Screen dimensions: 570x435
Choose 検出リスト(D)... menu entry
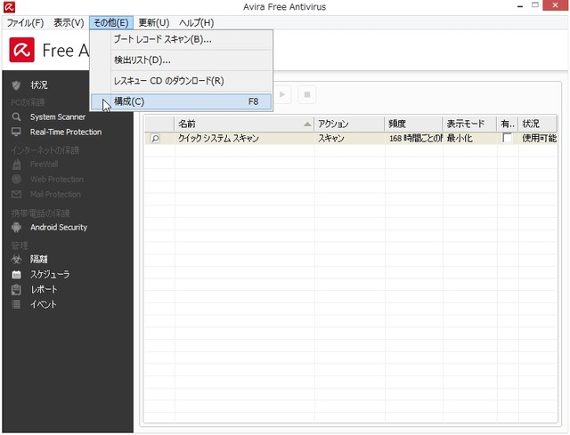[181, 60]
